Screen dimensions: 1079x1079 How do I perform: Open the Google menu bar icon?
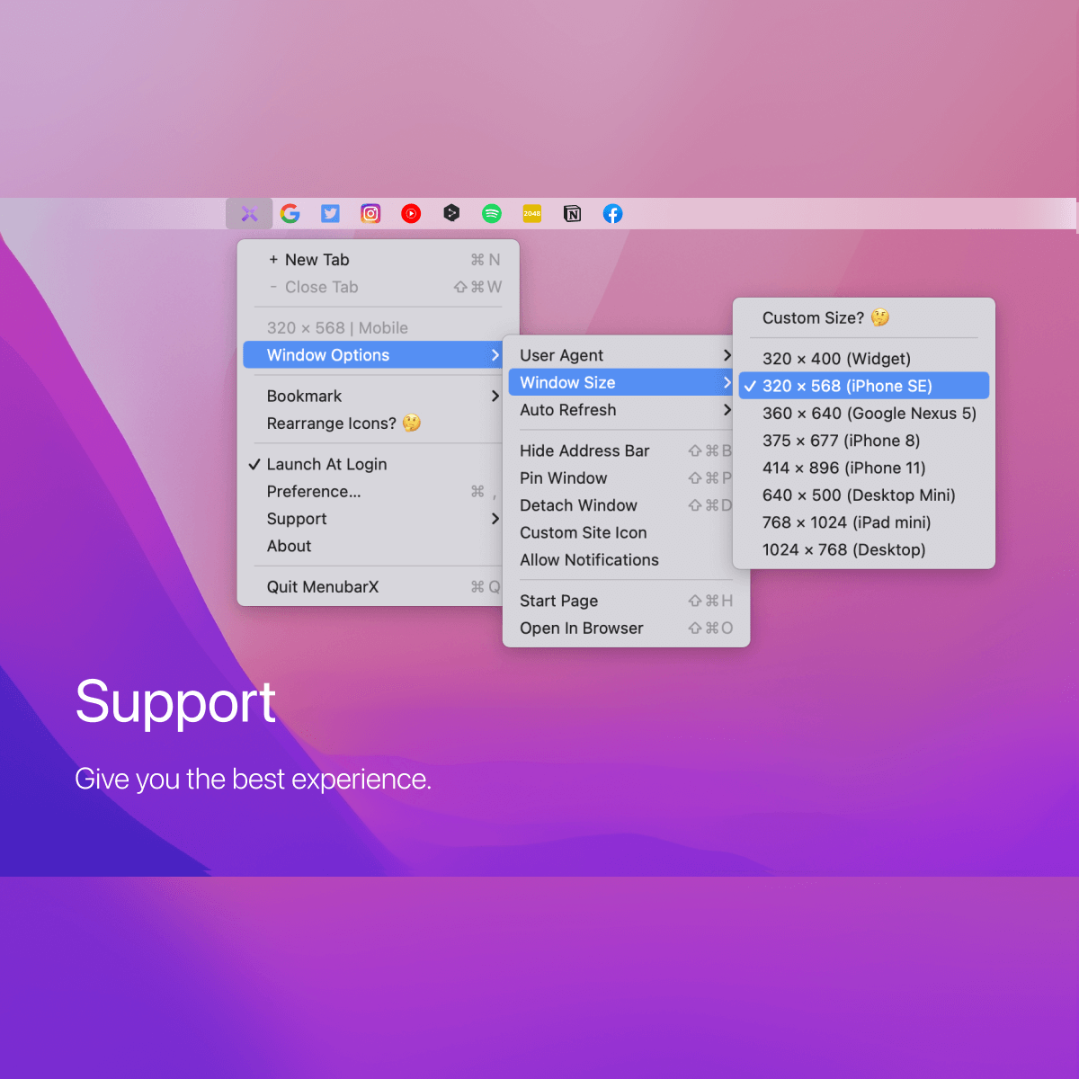coord(290,214)
